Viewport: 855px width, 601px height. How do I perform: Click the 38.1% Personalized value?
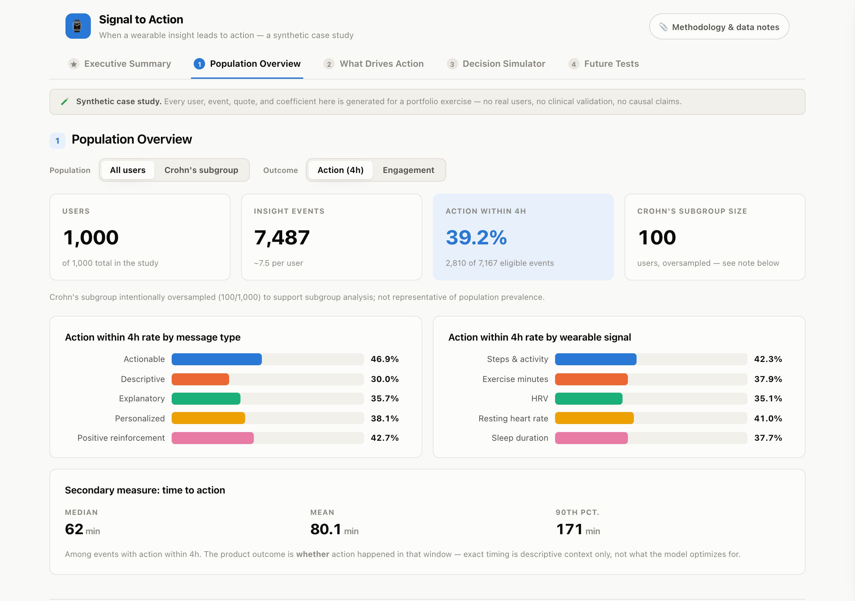tap(385, 419)
